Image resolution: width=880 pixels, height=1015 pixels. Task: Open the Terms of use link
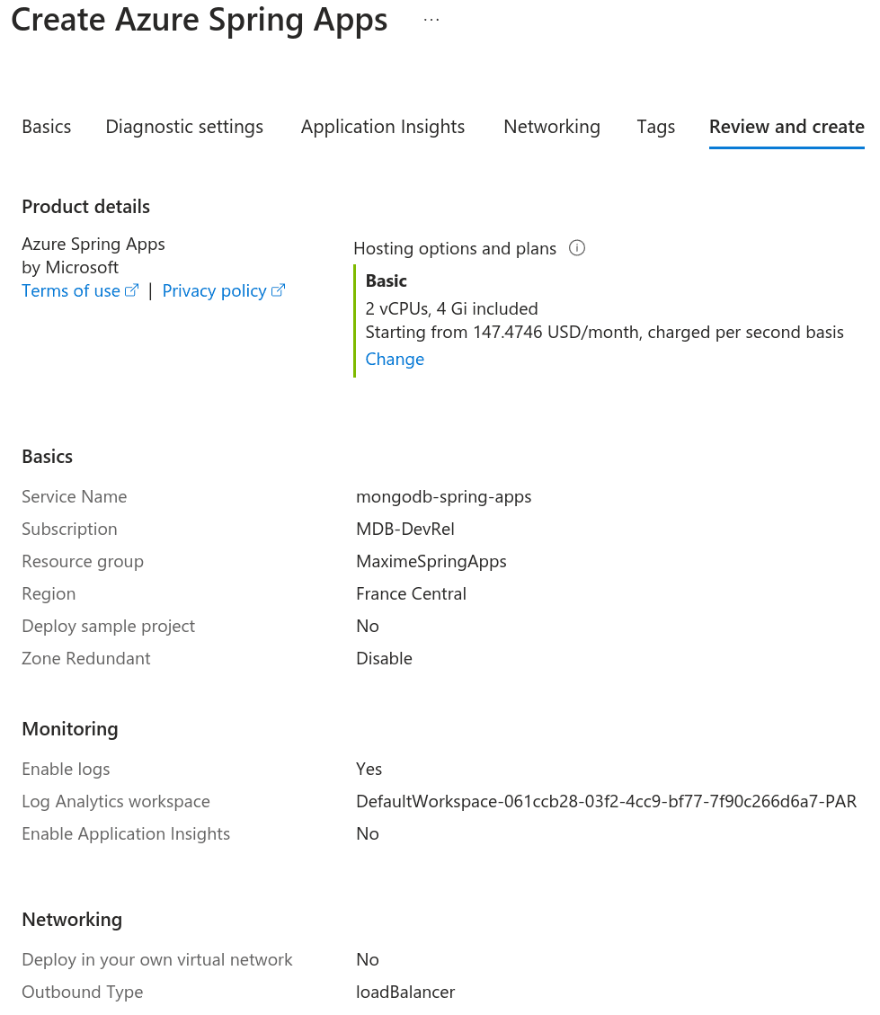pos(71,290)
